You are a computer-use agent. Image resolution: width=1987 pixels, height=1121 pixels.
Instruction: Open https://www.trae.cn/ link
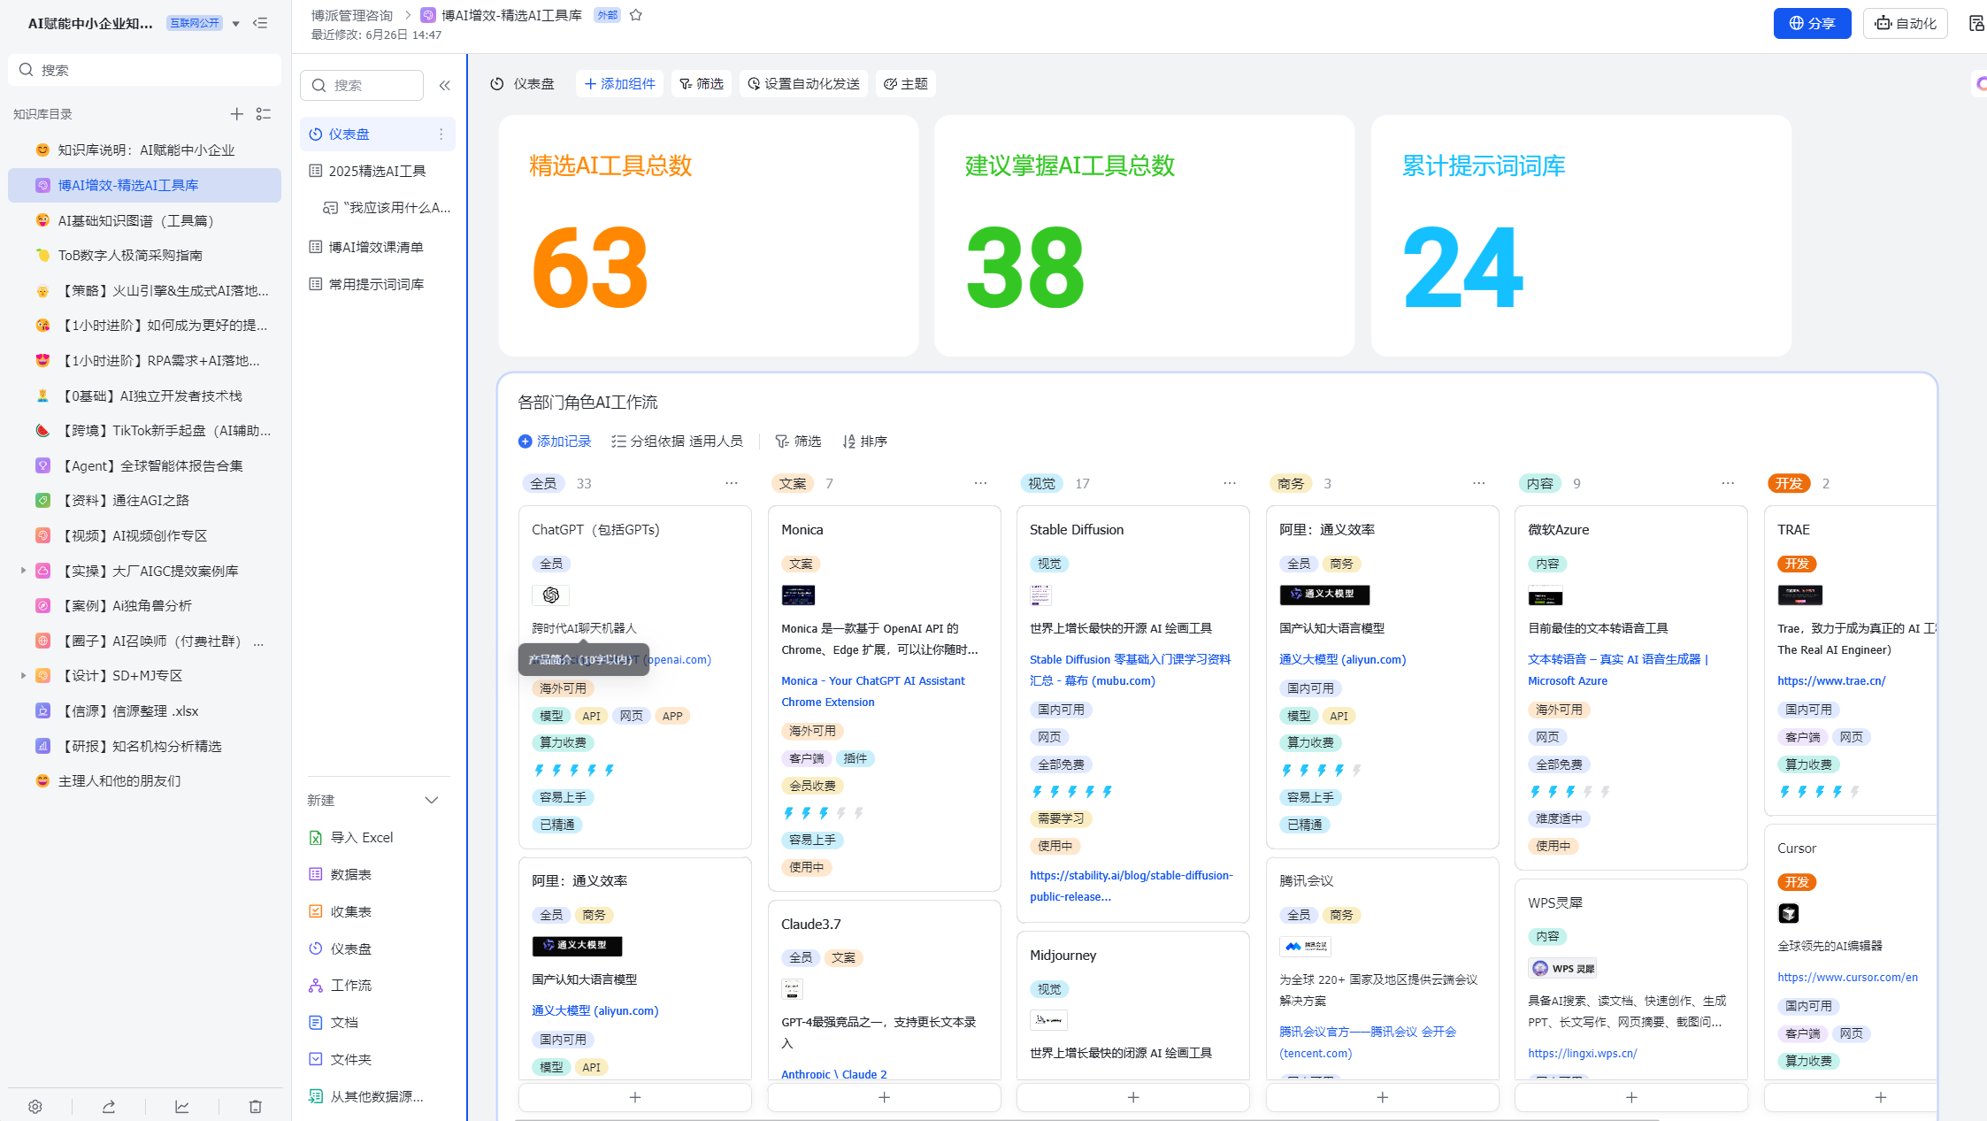coord(1831,681)
